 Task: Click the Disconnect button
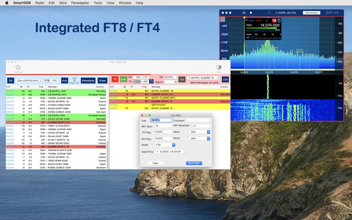tap(311, 13)
